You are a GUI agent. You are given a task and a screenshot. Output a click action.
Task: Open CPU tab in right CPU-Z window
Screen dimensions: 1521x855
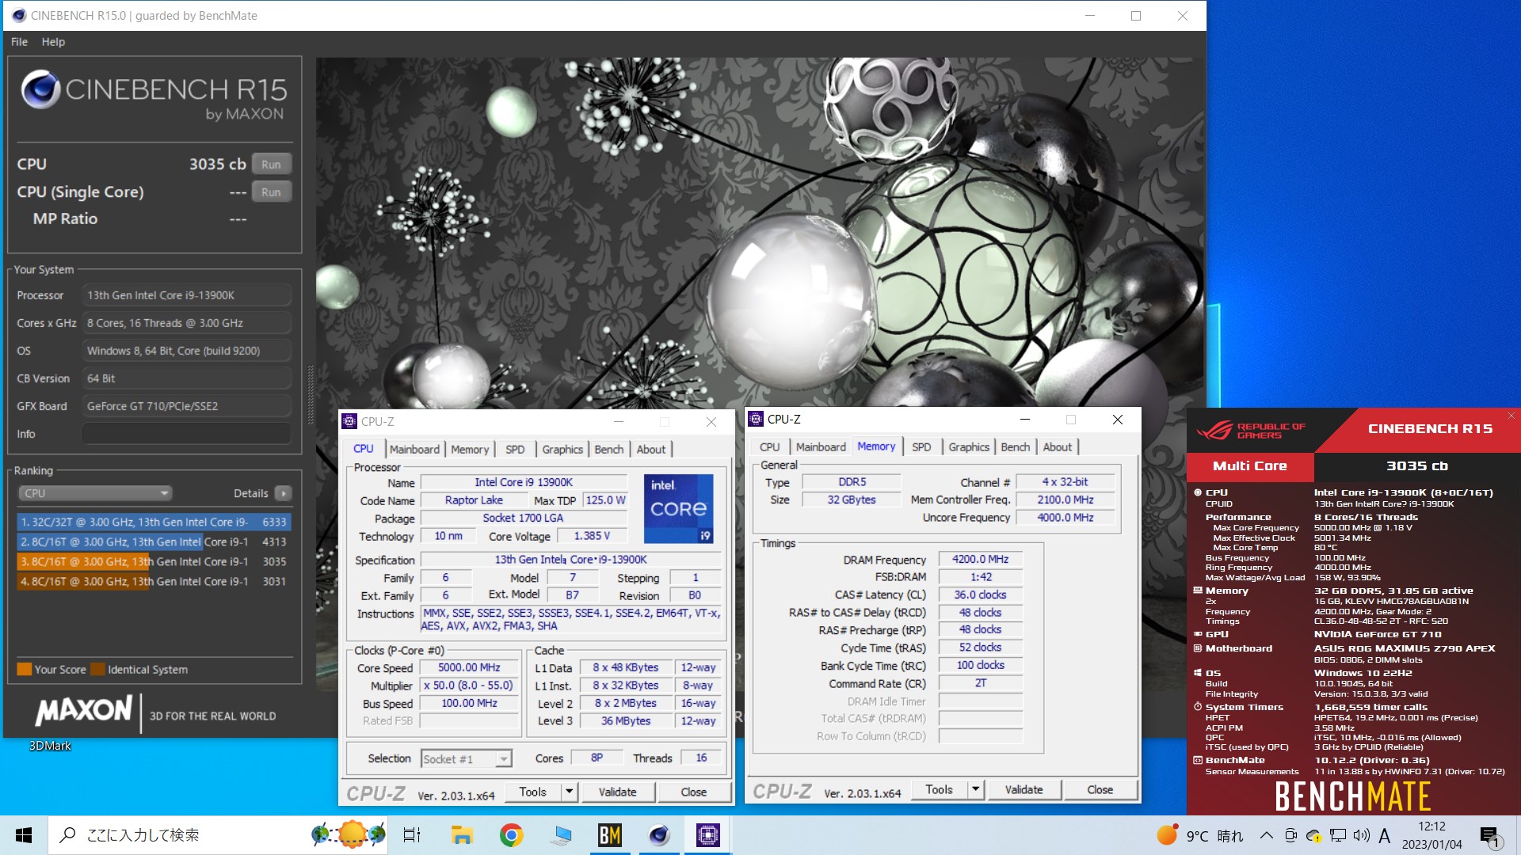pyautogui.click(x=769, y=446)
